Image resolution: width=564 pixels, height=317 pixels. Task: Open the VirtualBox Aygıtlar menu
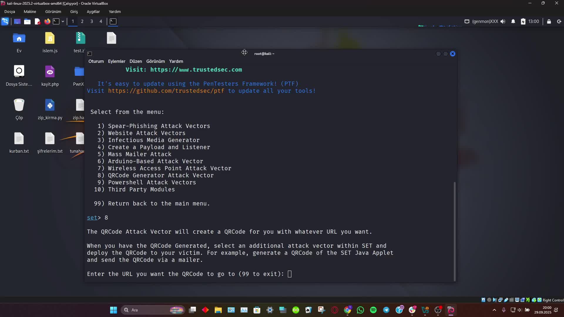click(x=93, y=12)
